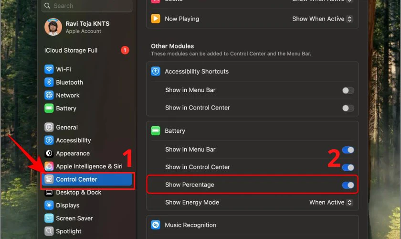Open the Show Energy Mode When Active dropdown
This screenshot has height=239, width=401.
point(331,202)
